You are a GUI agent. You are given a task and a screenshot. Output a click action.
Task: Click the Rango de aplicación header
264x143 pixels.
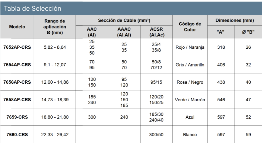point(55,27)
